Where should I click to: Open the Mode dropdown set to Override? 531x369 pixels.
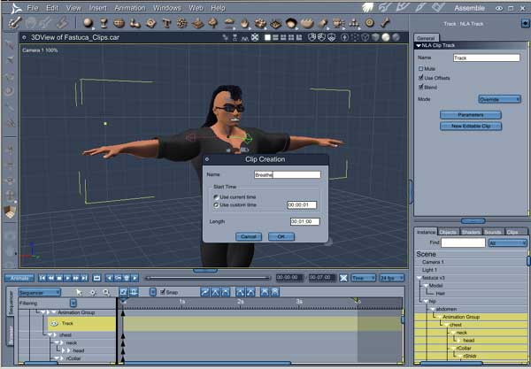[500, 99]
